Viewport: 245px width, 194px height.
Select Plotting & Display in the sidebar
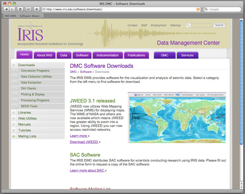(x=38, y=94)
